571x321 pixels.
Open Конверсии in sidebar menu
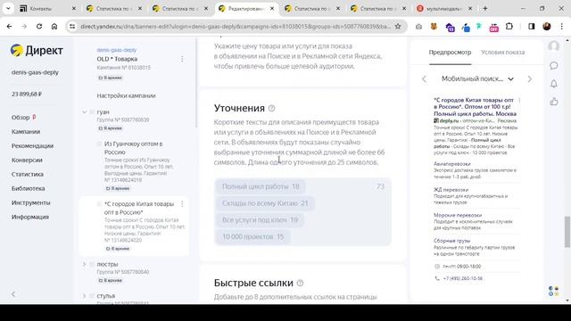tap(27, 160)
